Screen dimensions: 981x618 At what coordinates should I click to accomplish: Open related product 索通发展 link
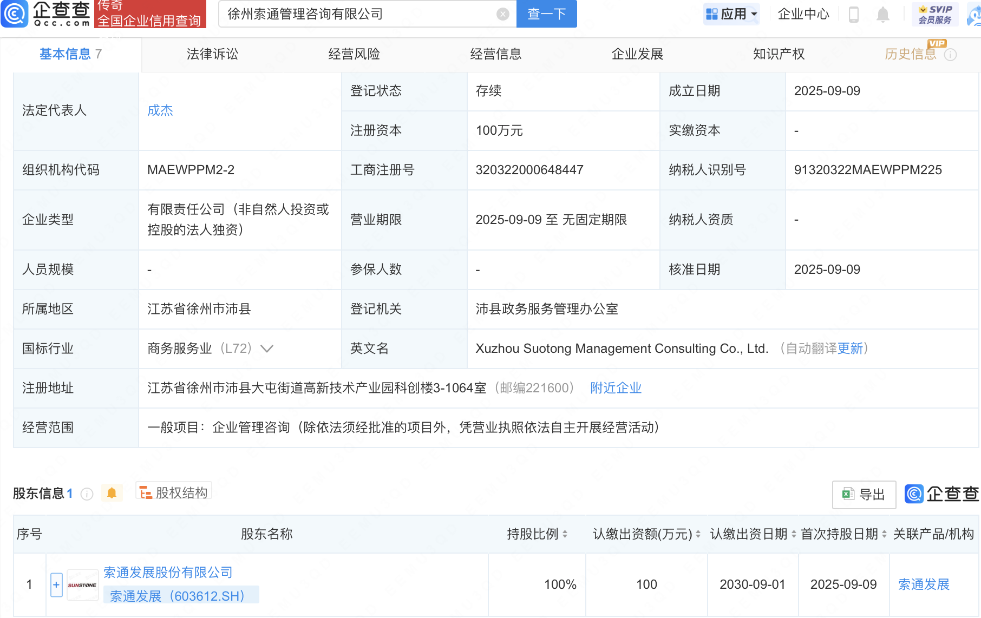(924, 585)
